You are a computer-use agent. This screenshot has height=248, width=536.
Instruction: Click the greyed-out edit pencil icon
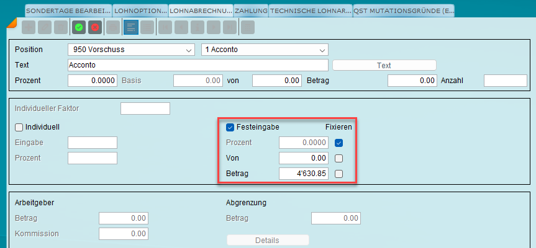45,27
